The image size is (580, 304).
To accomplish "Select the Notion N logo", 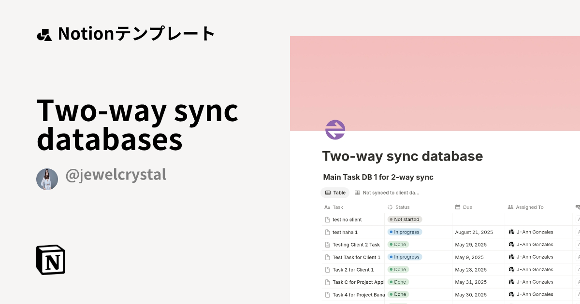I will (x=50, y=260).
